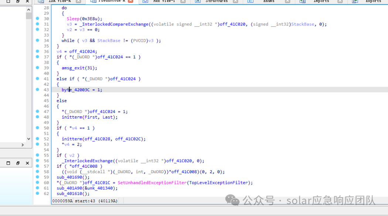Click Last argument of initterm
This screenshot has height=216, width=388.
tap(108, 117)
